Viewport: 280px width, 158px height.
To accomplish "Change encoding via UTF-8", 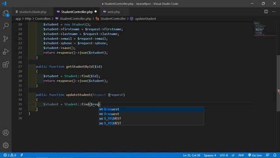I will coord(224,155).
